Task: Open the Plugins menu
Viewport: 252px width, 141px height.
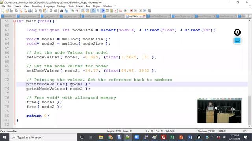Action: point(96,7)
